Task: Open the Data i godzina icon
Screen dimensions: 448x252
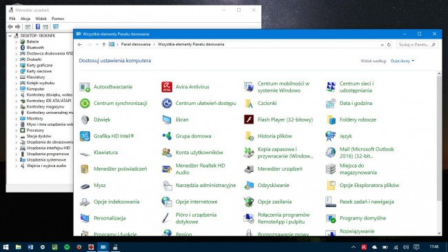Action: click(331, 104)
